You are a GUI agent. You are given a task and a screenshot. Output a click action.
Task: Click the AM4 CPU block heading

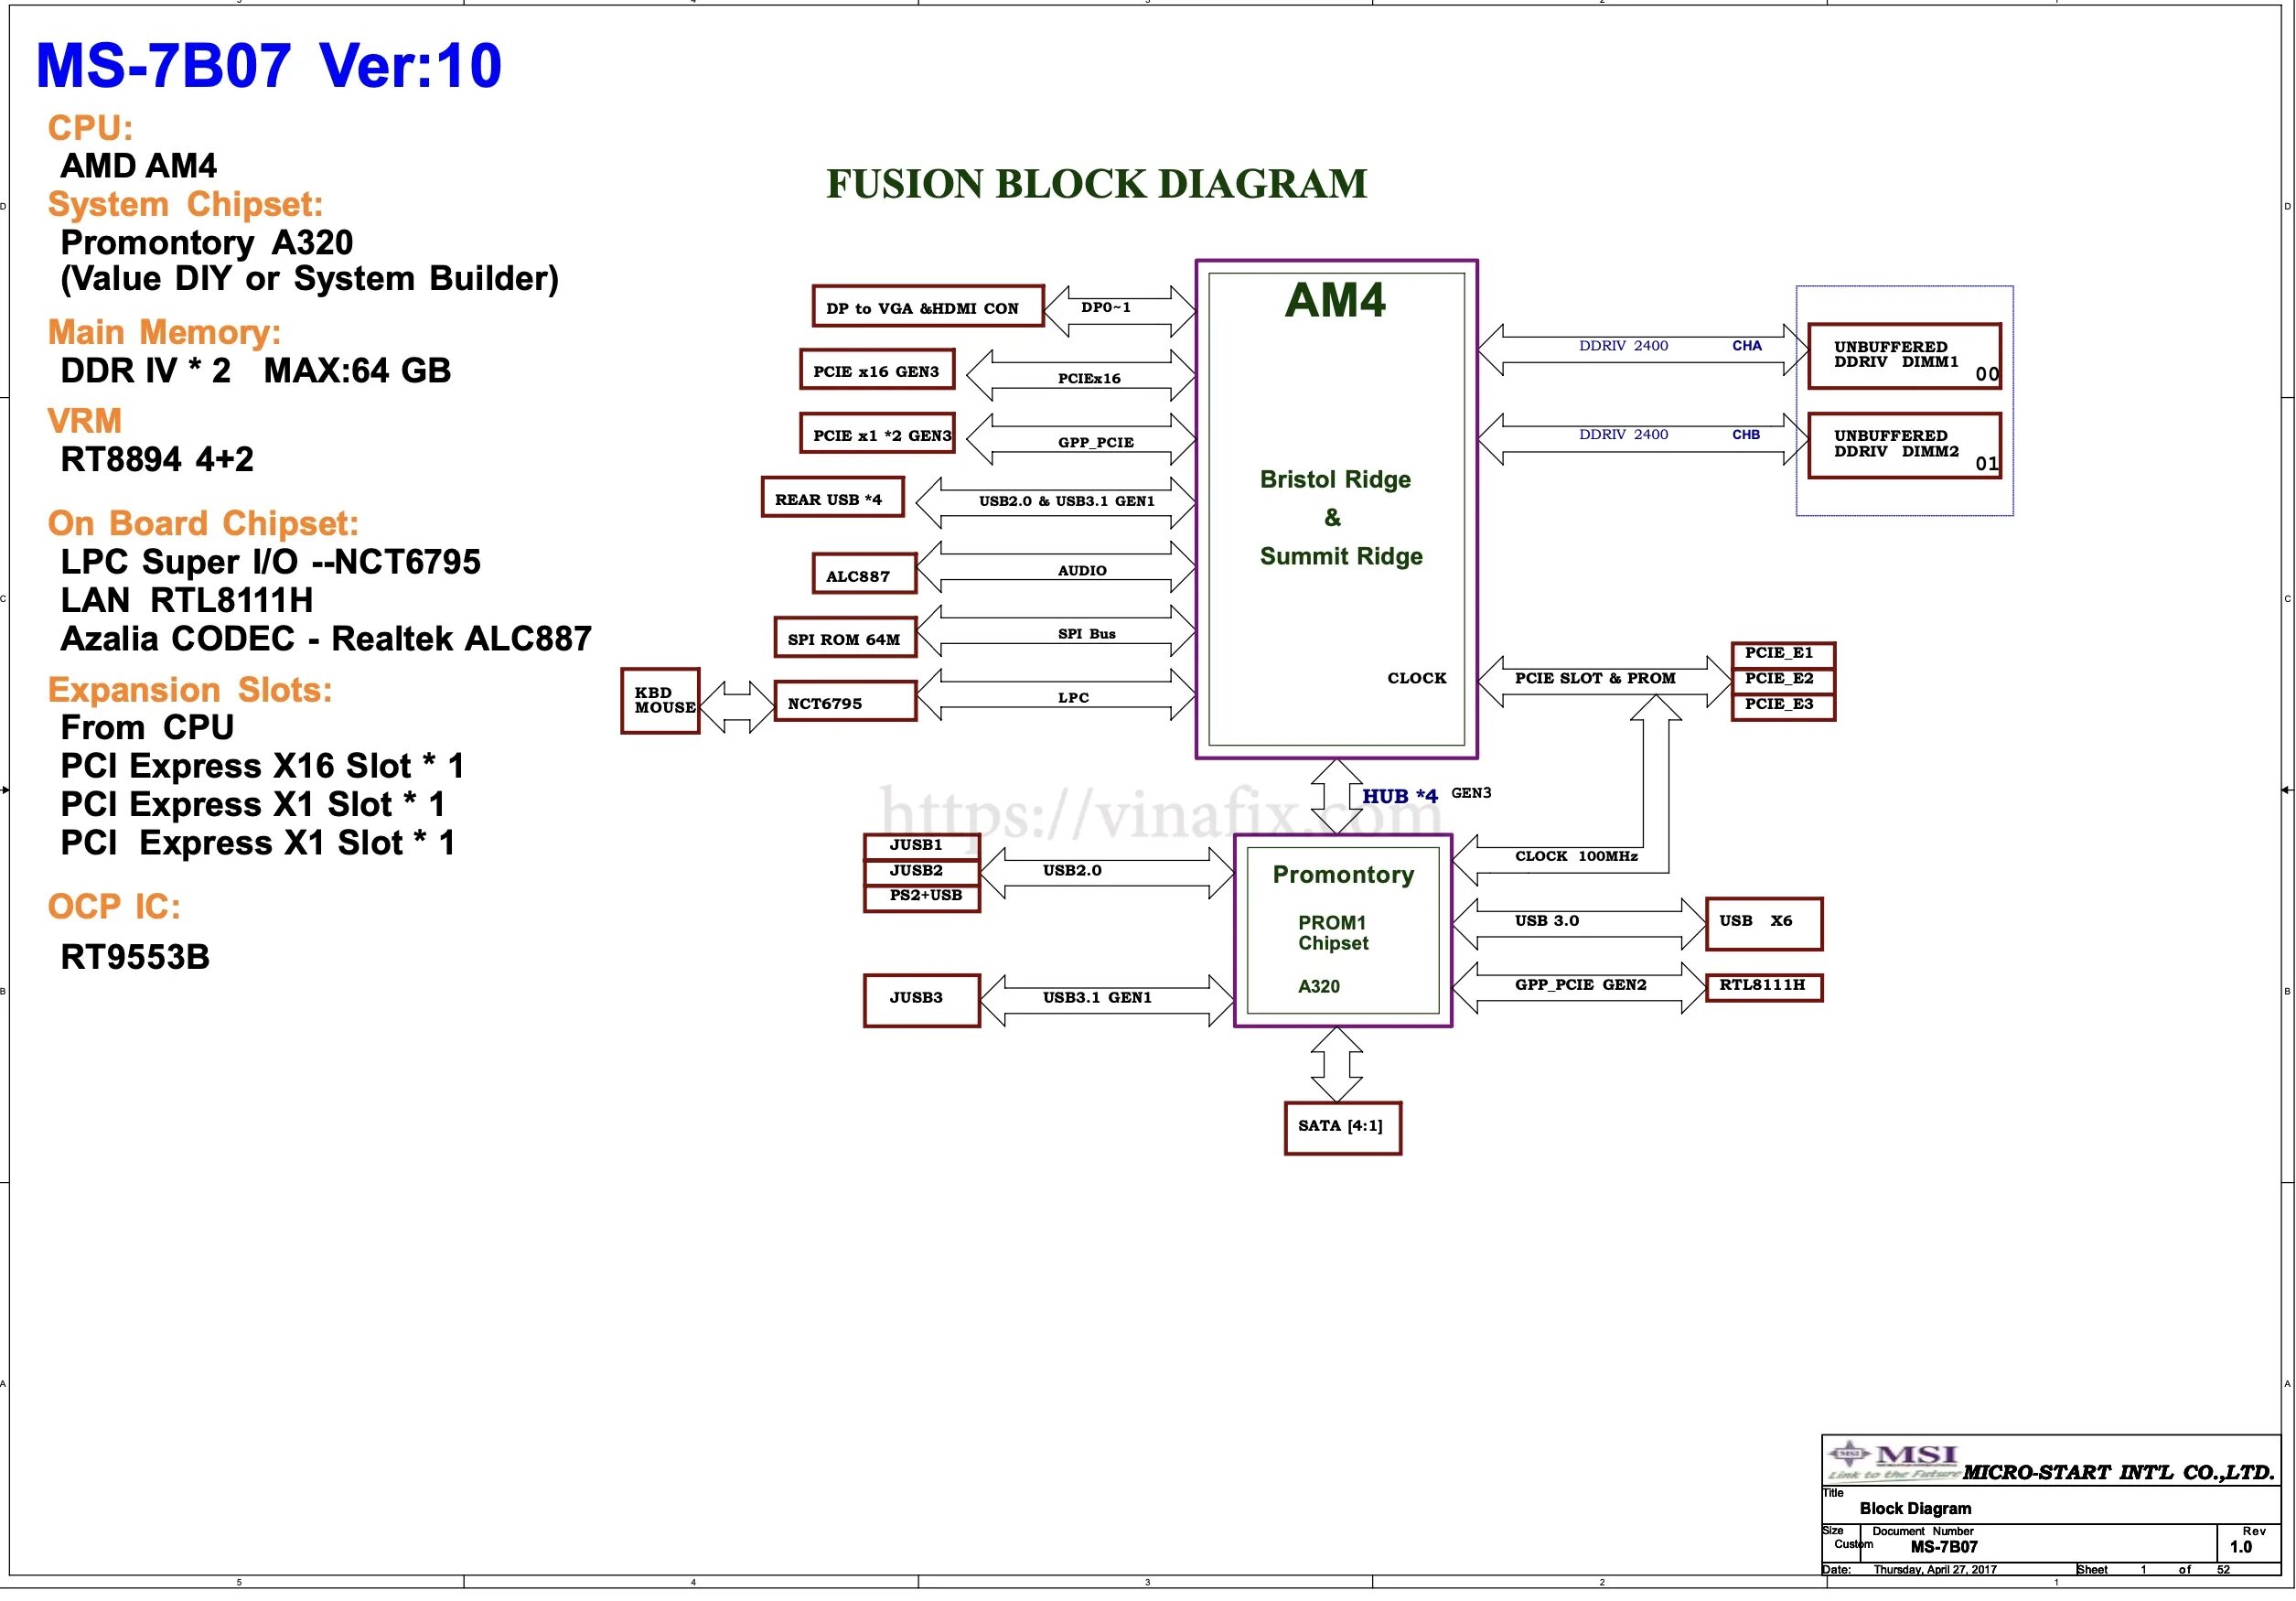[x=1335, y=301]
